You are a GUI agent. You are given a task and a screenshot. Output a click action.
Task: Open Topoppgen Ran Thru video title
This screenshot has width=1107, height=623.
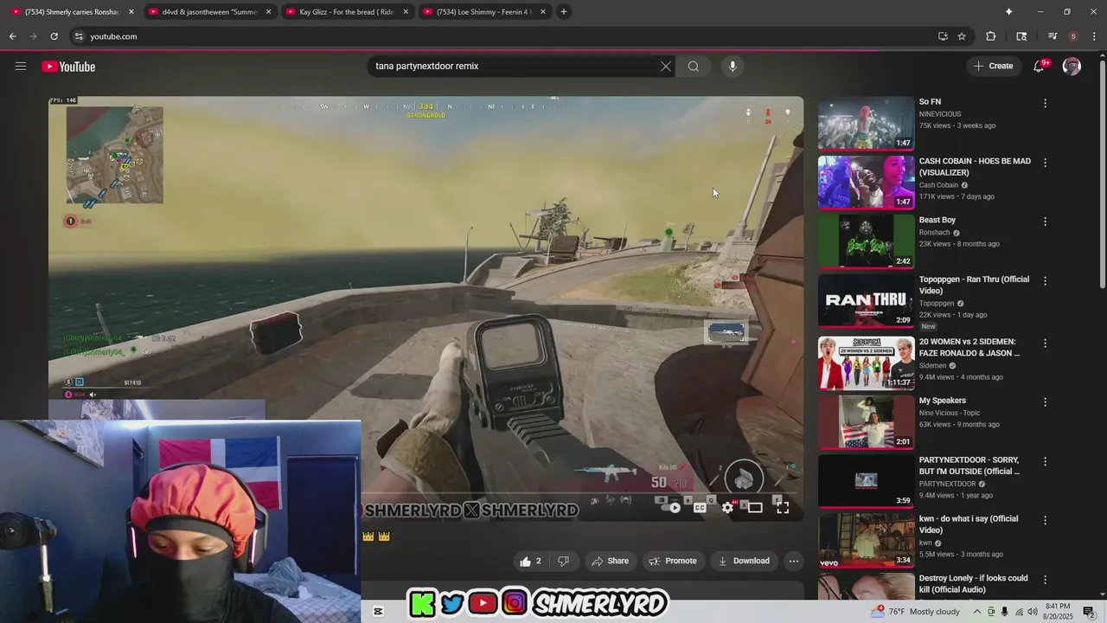coord(974,286)
